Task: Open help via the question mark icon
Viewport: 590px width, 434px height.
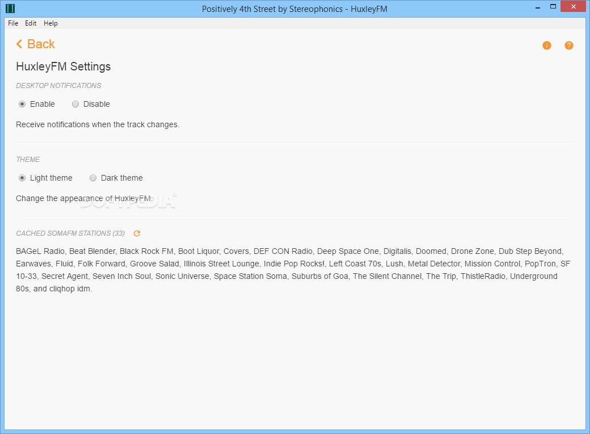Action: [568, 45]
